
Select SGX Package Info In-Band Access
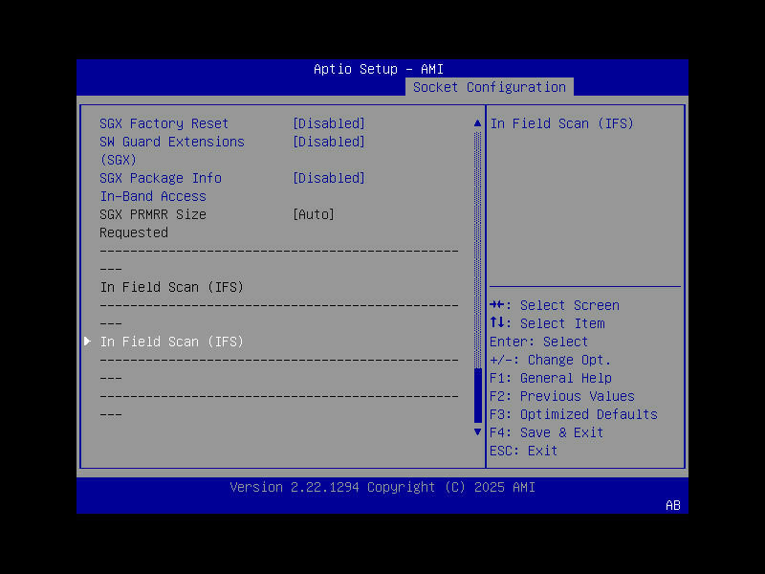click(x=160, y=178)
